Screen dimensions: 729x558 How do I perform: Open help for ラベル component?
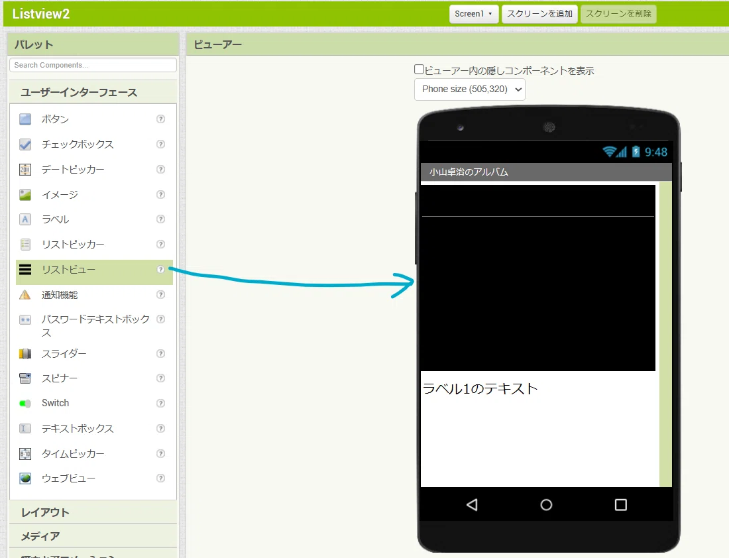click(x=161, y=219)
